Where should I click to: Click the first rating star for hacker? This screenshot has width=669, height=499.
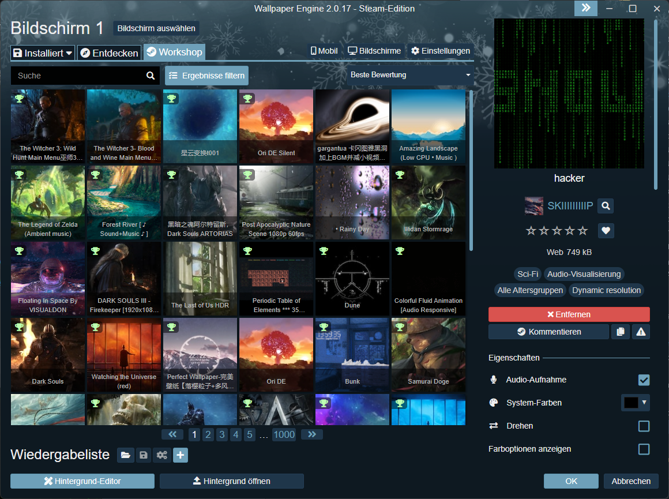pyautogui.click(x=531, y=231)
